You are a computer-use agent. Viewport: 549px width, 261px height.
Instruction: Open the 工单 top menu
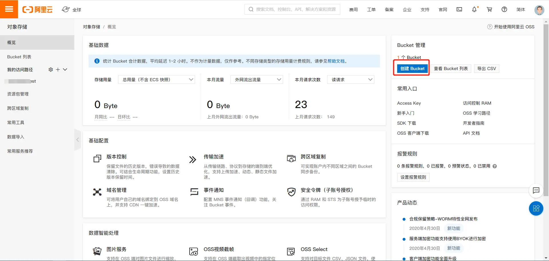coord(371,10)
